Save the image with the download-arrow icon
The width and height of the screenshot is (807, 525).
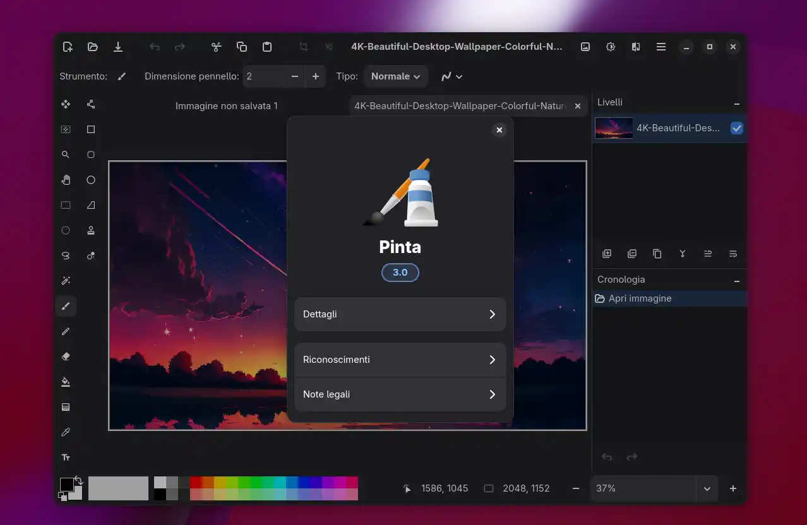pos(118,47)
